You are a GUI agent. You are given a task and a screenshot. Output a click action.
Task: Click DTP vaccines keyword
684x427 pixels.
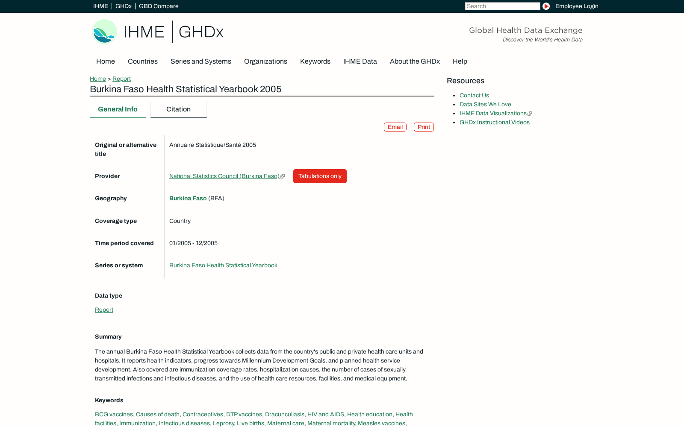tap(244, 414)
